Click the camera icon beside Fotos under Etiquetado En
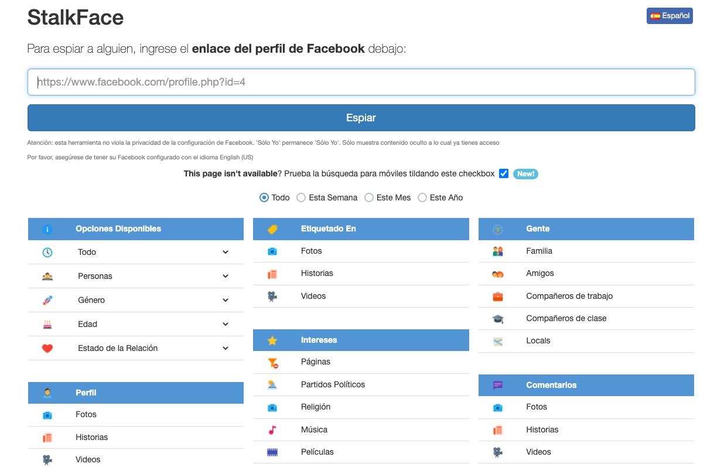The image size is (707, 467). 272,251
